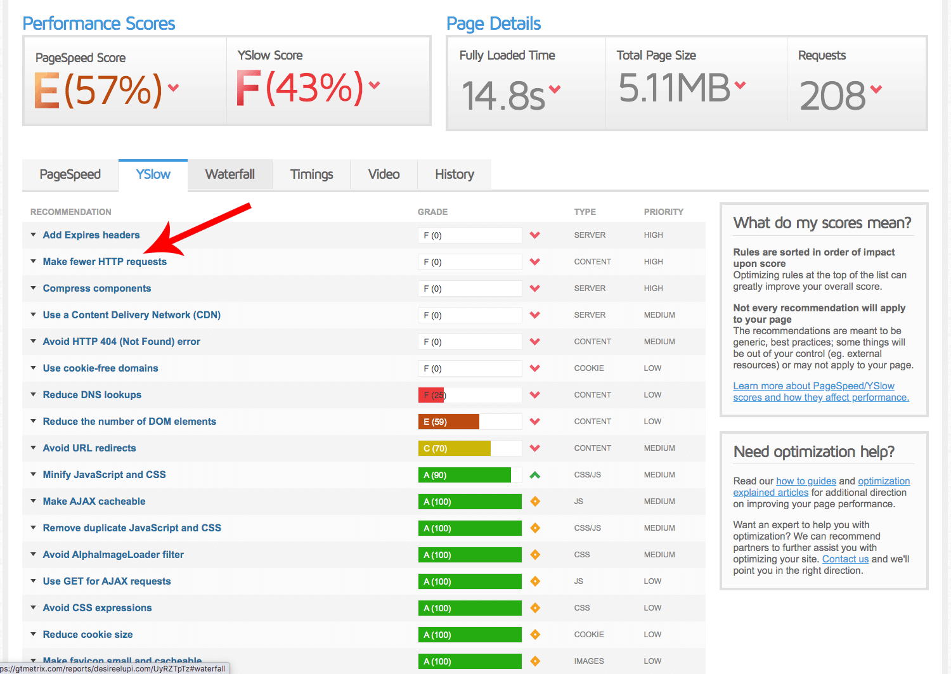Switch to the Video tab
951x674 pixels.
tap(384, 174)
